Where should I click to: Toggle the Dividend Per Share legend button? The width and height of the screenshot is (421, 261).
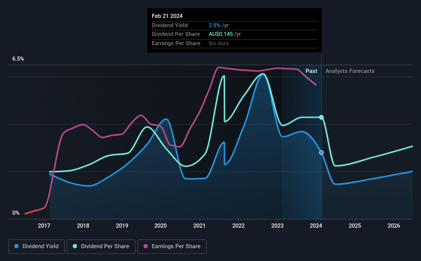[x=101, y=247]
